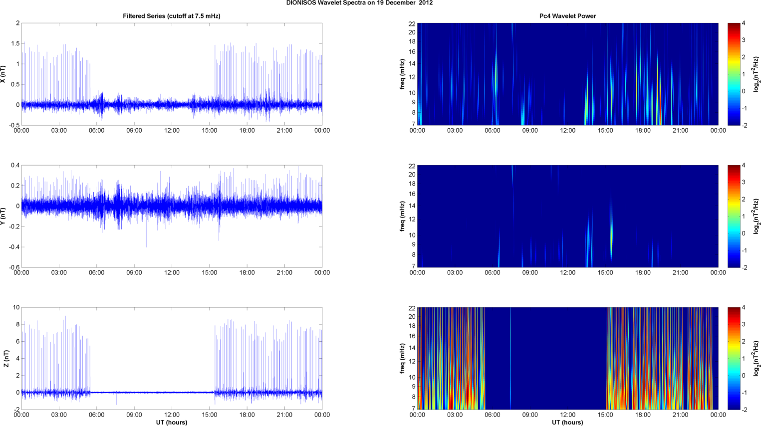Click the log2(nT²/Hz) label of top colorbar
The height and width of the screenshot is (426, 761).
(757, 74)
